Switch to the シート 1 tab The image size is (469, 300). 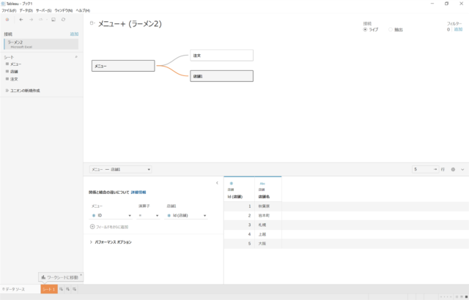[x=48, y=290]
